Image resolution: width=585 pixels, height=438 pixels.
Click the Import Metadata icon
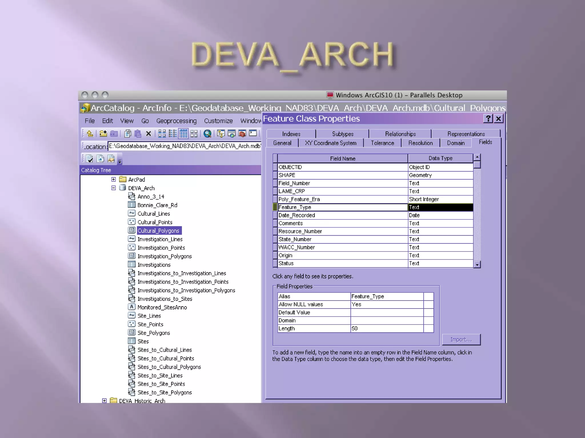(x=111, y=159)
